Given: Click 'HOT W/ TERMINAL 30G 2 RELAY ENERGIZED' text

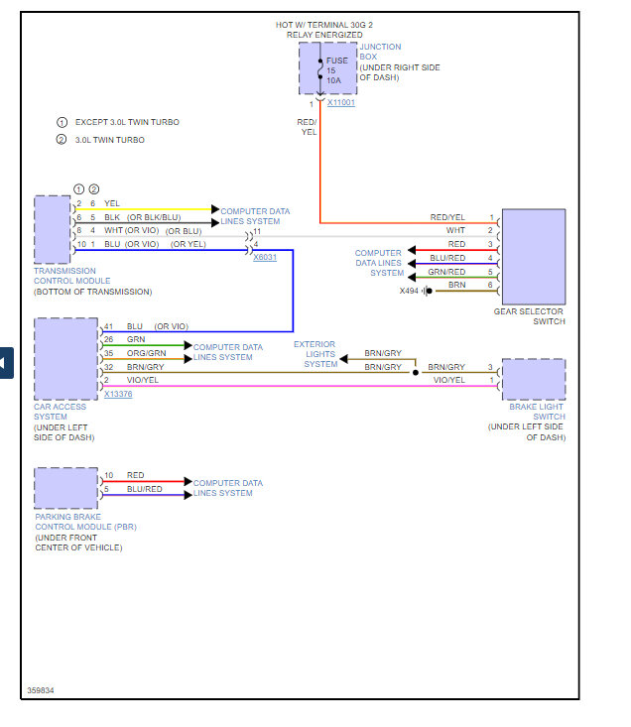Looking at the screenshot, I should (324, 30).
